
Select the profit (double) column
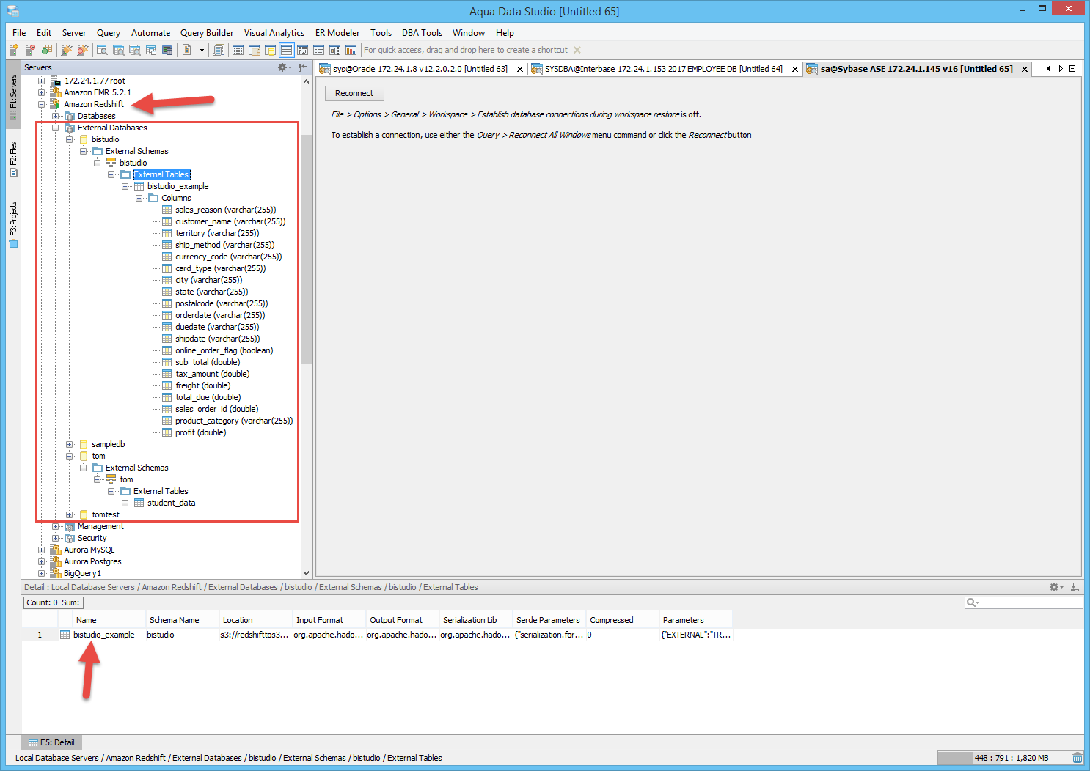pyautogui.click(x=201, y=432)
